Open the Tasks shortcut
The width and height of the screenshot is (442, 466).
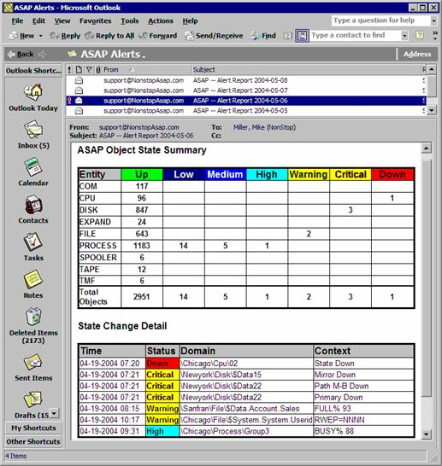click(33, 247)
